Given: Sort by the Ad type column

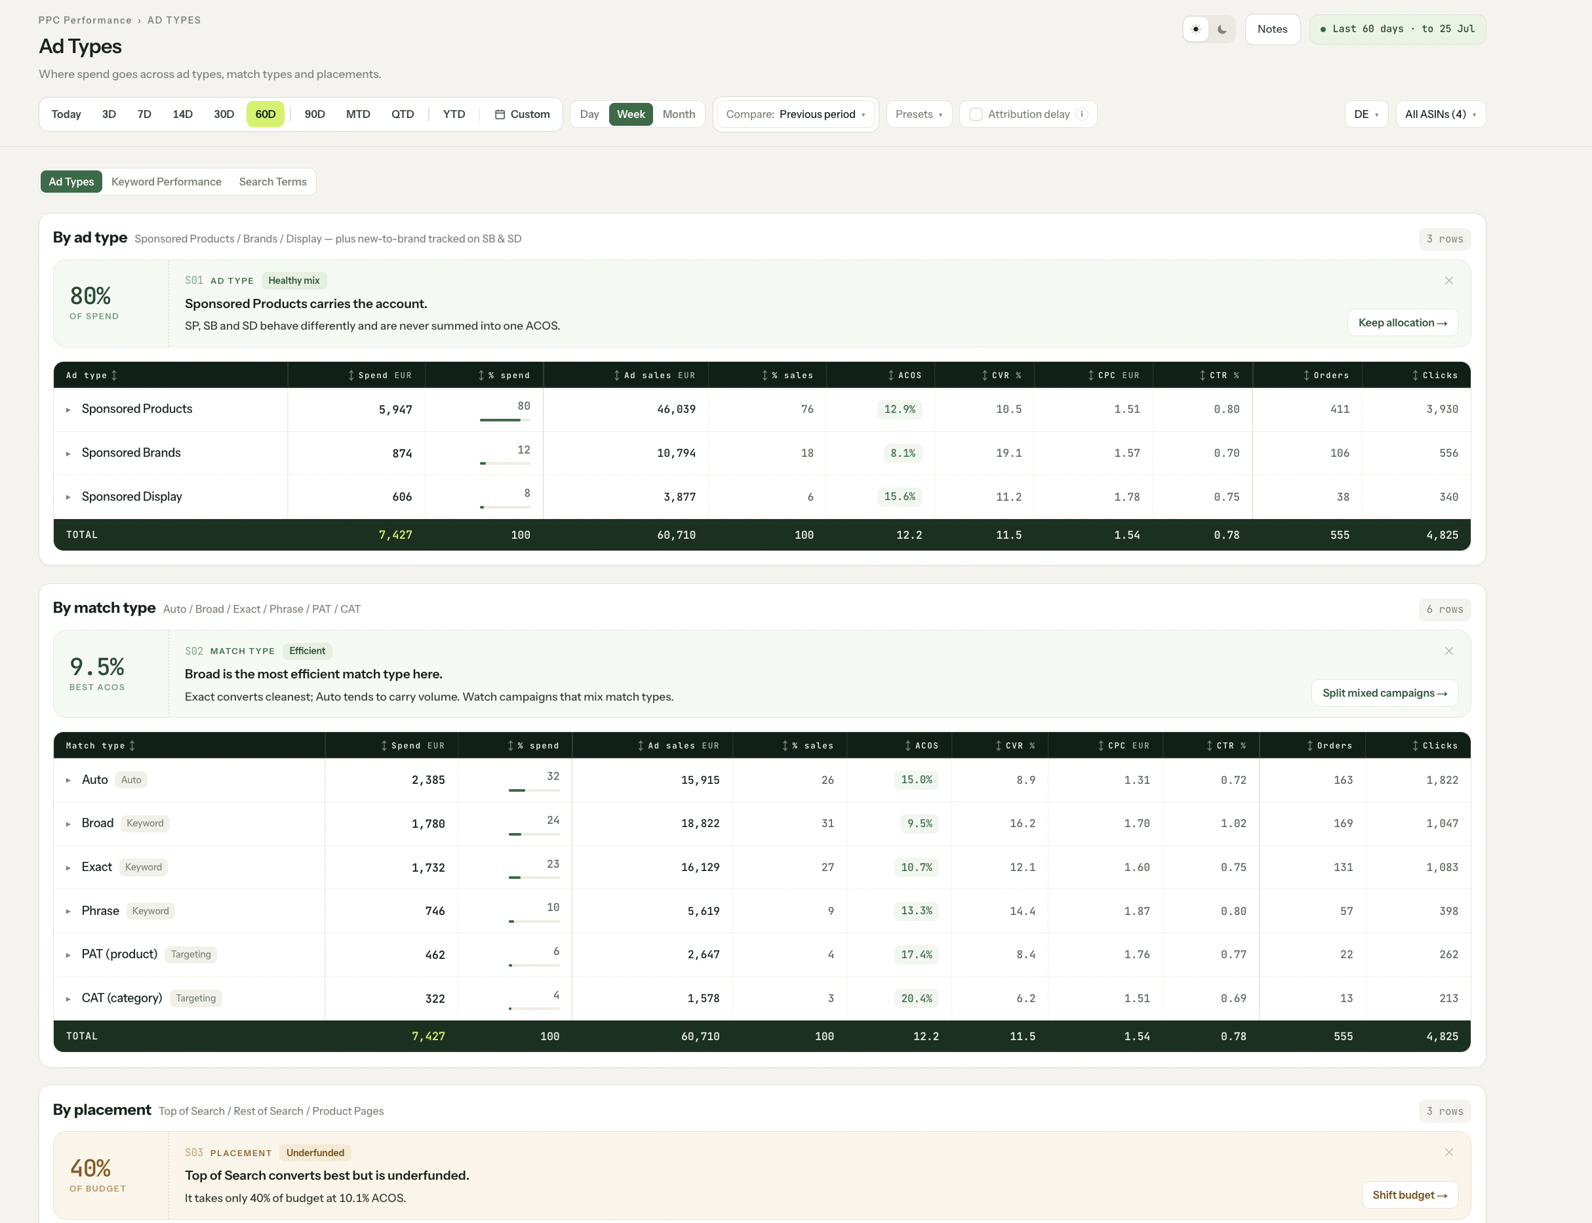Looking at the screenshot, I should click(x=92, y=376).
